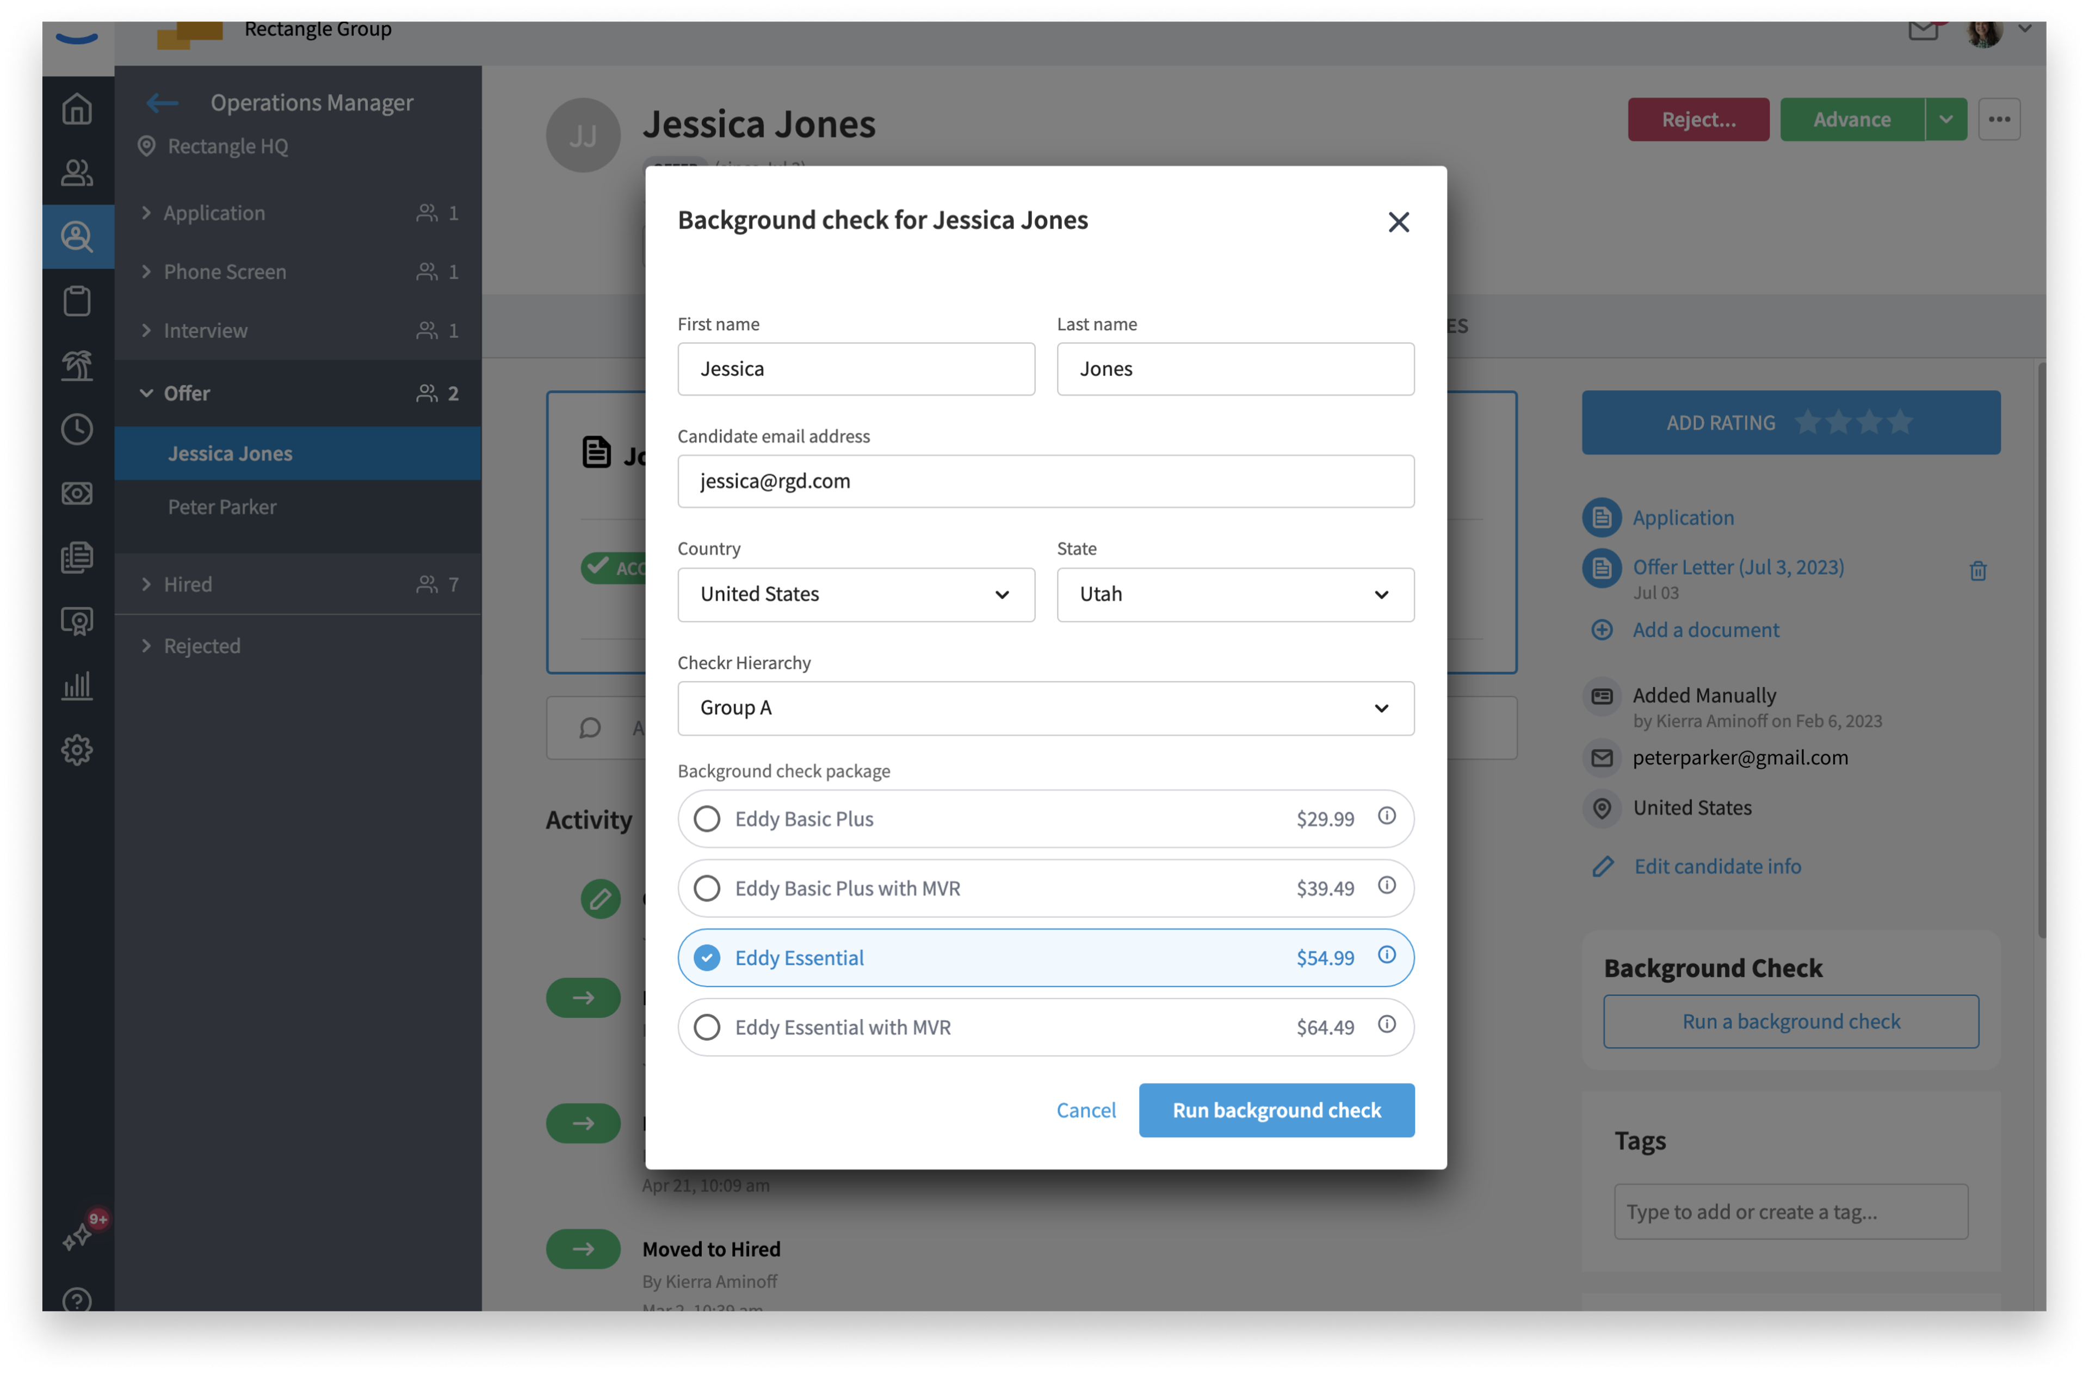Open the Home icon in sidebar
Image resolution: width=2089 pixels, height=1375 pixels.
tap(77, 109)
